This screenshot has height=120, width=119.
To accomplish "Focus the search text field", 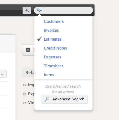I will (68, 10).
